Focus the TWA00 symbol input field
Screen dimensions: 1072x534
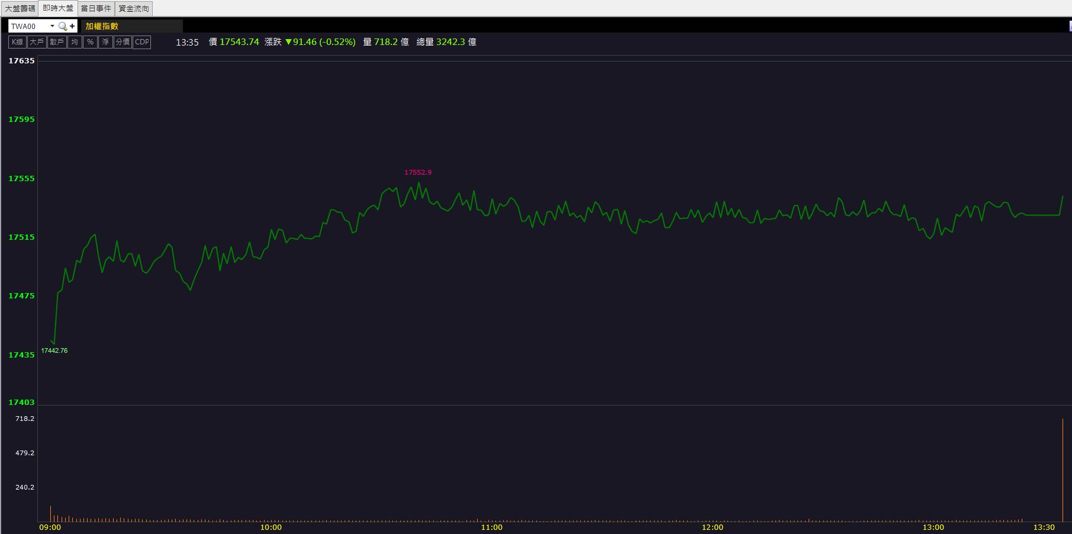(x=28, y=26)
